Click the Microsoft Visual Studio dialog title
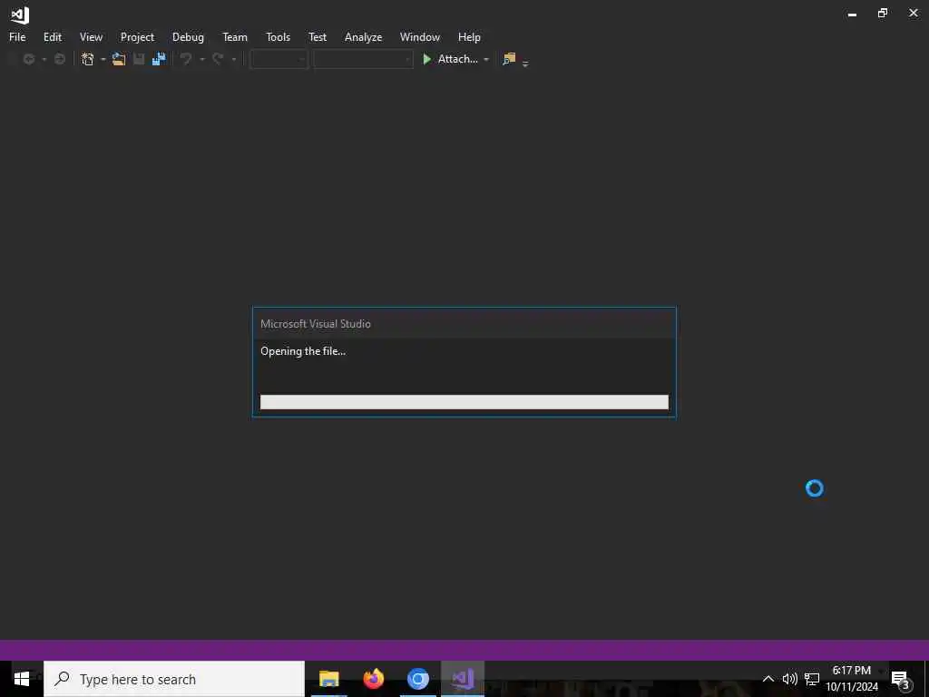The height and width of the screenshot is (697, 929). (x=315, y=324)
